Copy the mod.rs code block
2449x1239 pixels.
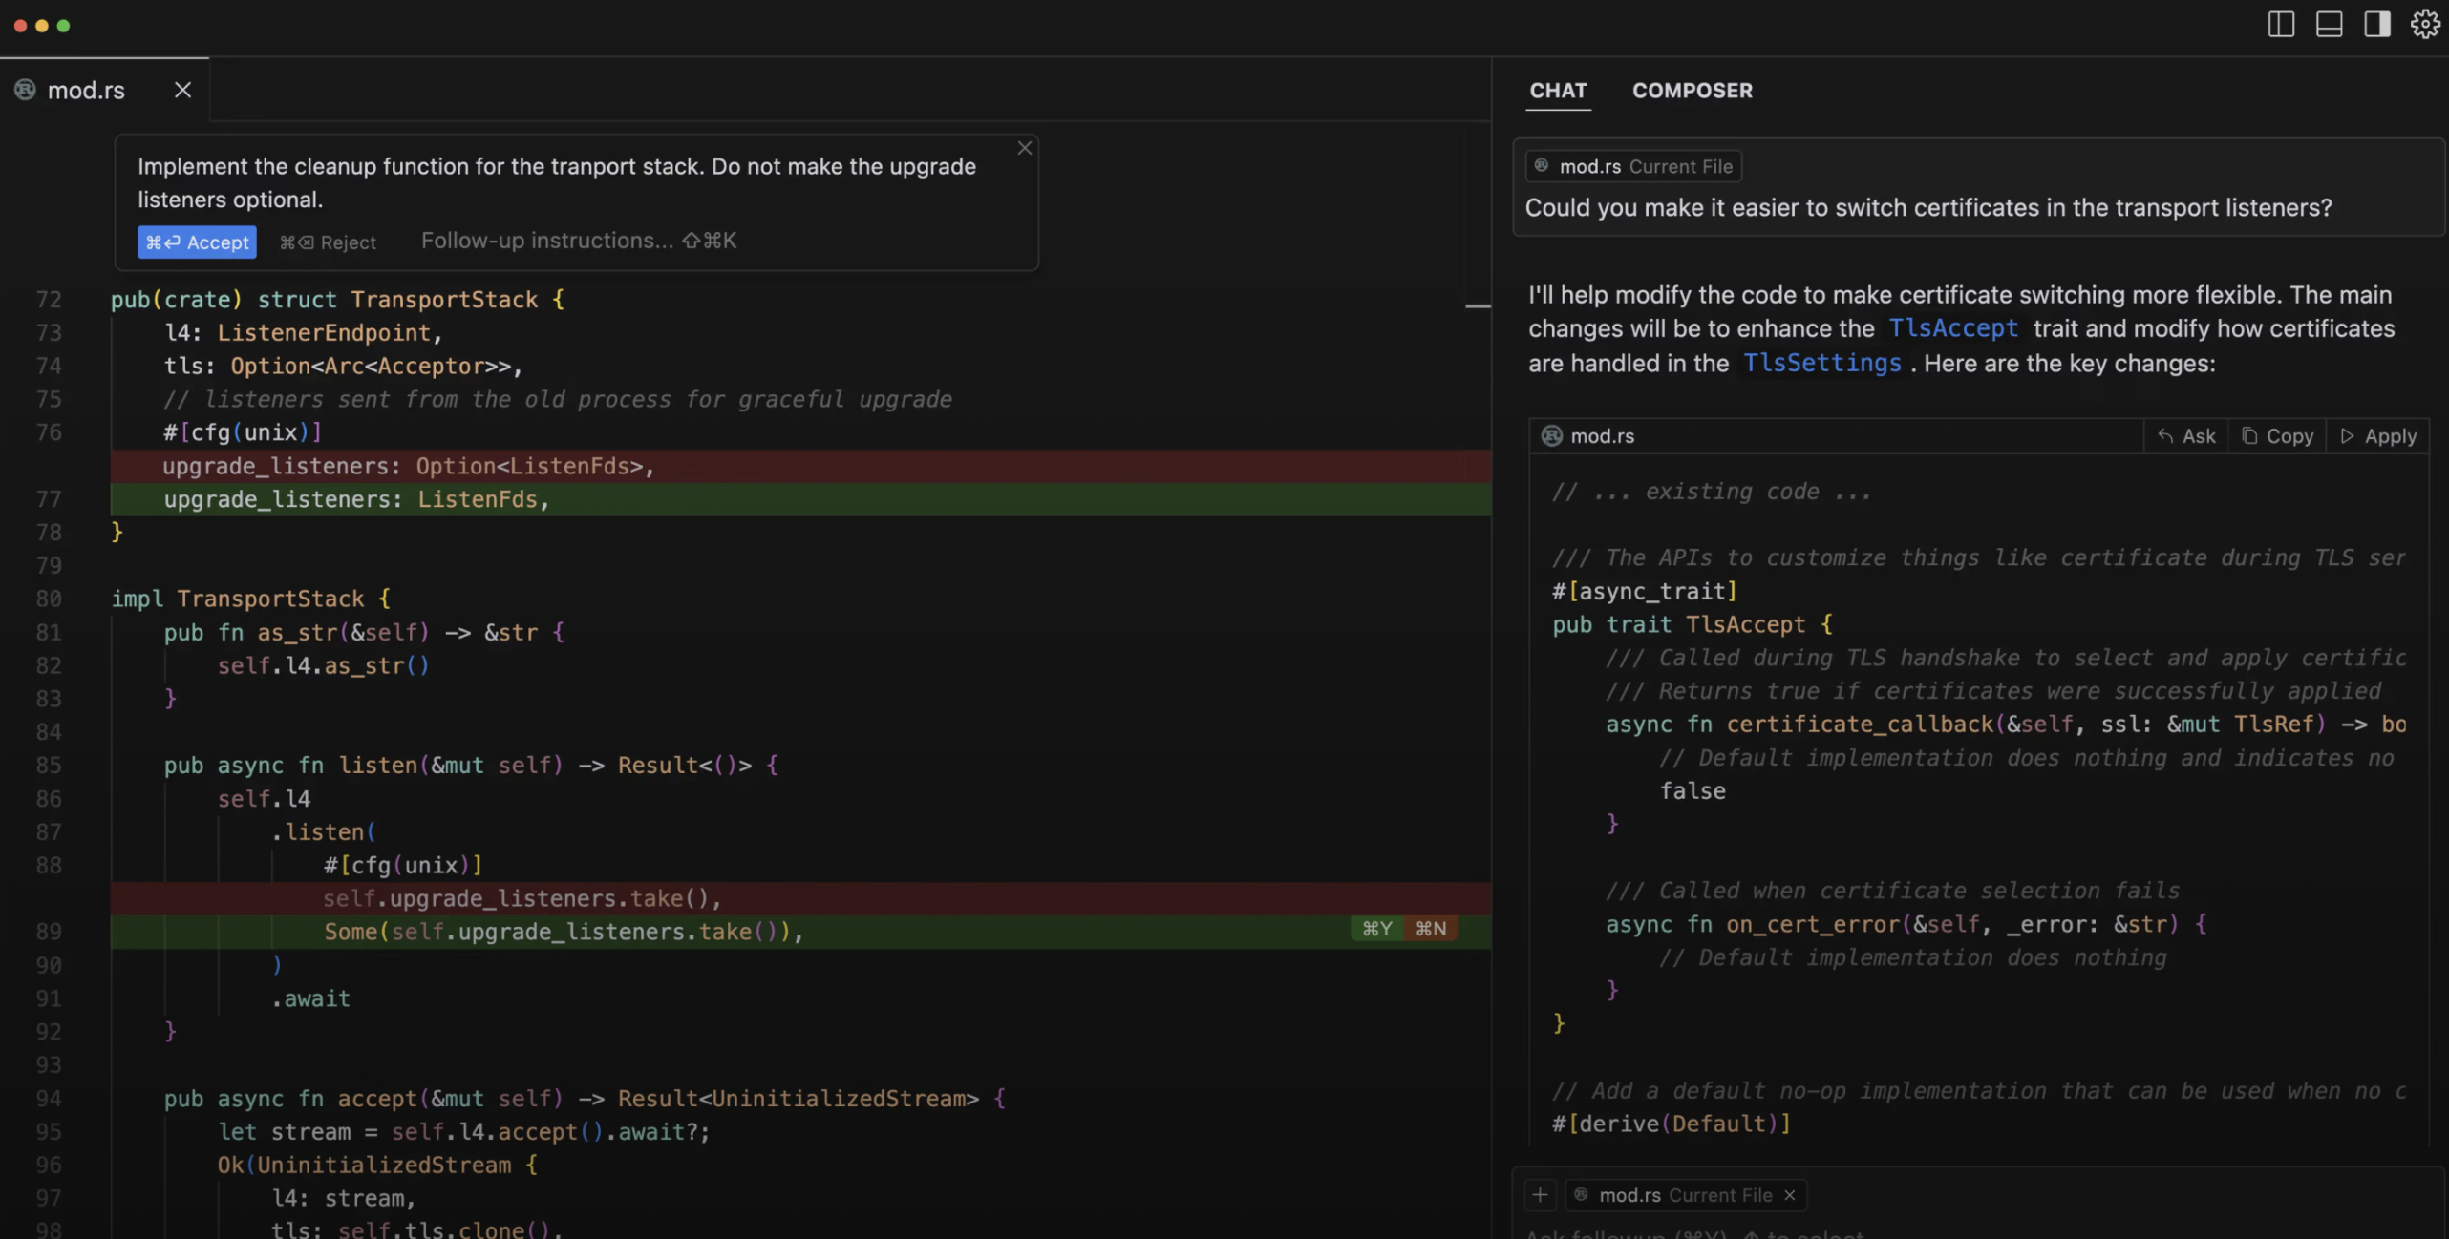click(2277, 436)
